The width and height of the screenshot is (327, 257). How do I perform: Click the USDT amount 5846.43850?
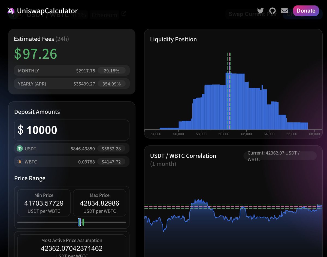[x=83, y=149]
